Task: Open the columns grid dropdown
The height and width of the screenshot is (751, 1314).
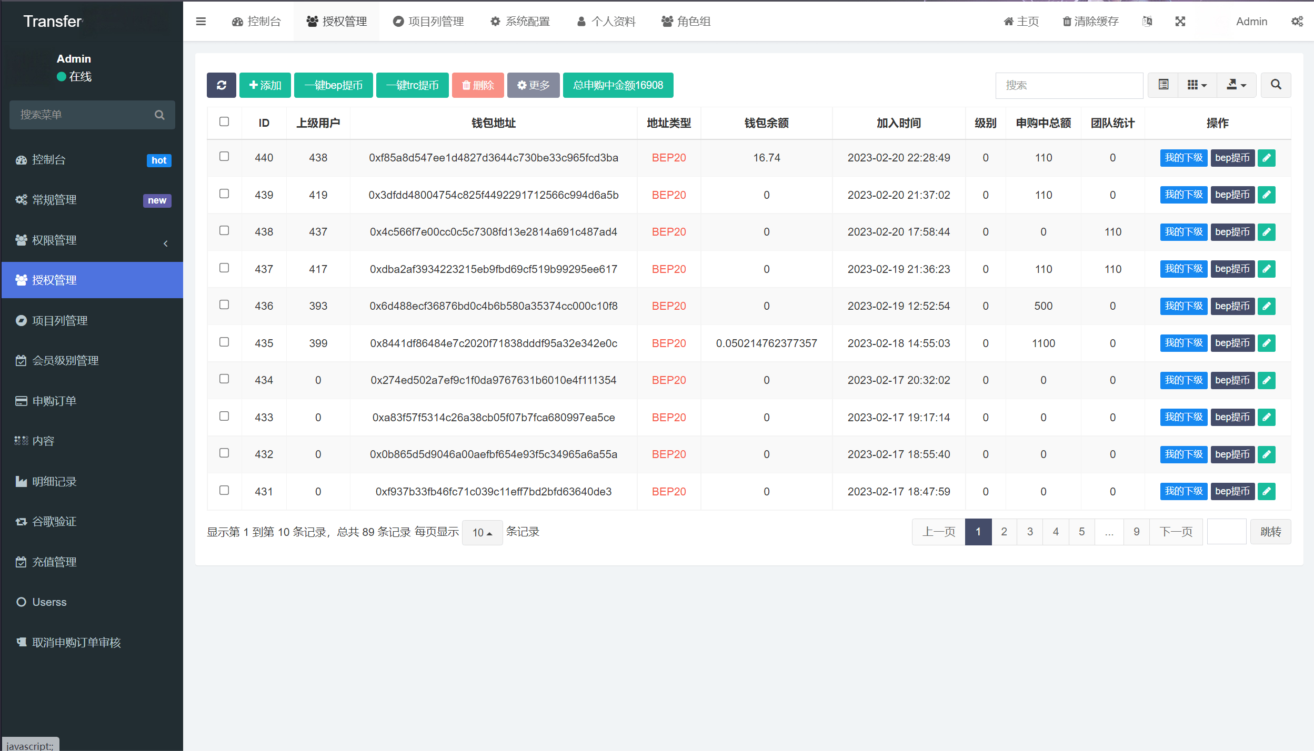Action: pyautogui.click(x=1197, y=85)
